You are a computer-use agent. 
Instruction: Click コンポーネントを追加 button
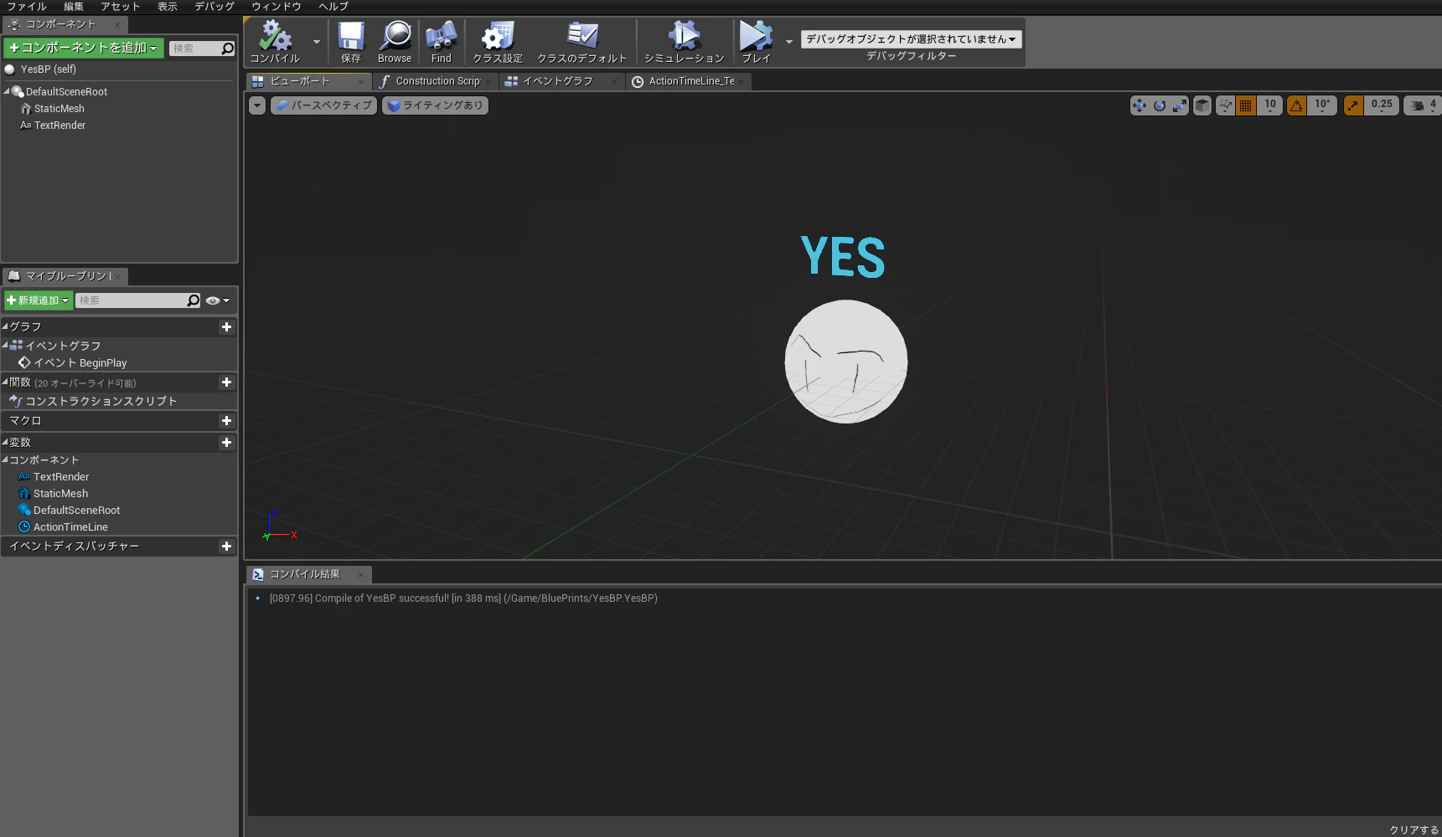pos(83,48)
